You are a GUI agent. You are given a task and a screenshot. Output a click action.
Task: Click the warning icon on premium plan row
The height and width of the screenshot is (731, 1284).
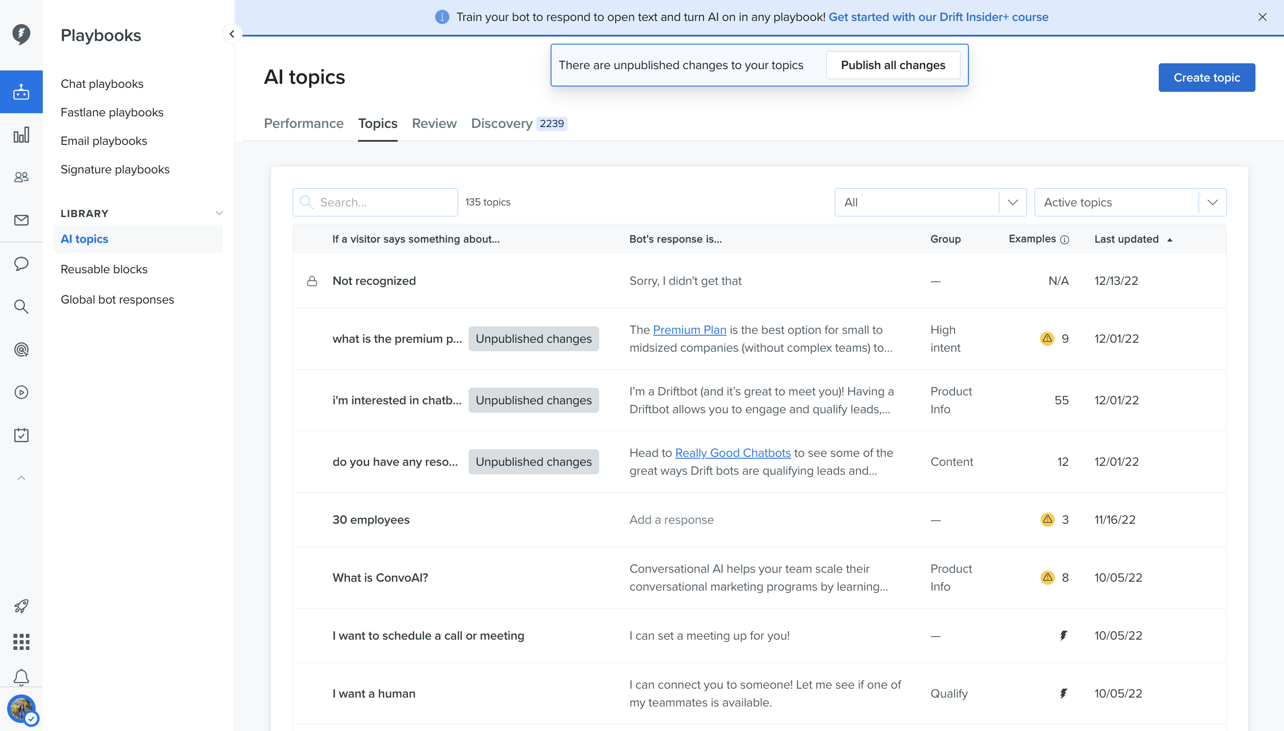[x=1047, y=338]
